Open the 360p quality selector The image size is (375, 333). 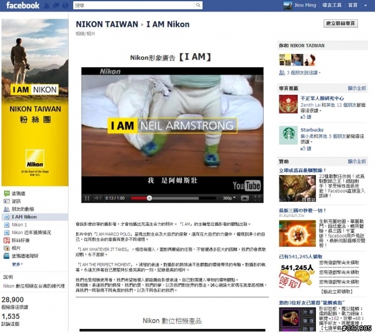click(x=229, y=198)
